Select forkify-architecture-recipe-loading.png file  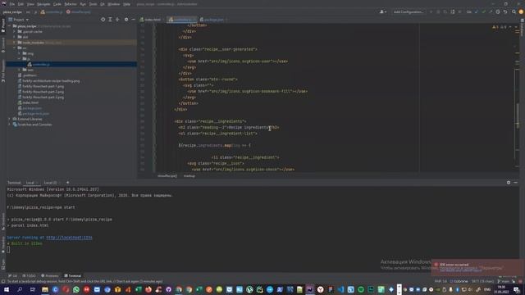51,81
